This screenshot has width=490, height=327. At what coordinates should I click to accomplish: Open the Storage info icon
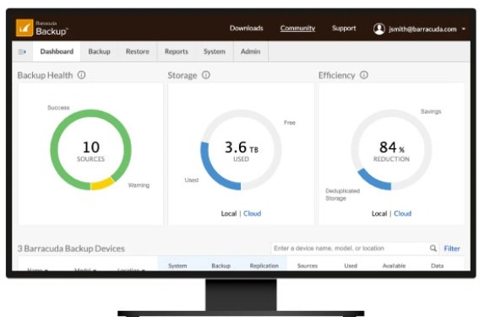[206, 75]
